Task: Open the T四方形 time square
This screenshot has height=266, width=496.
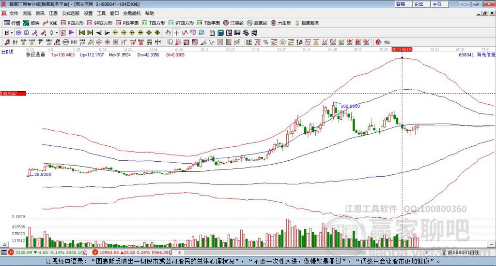Action: coord(154,23)
